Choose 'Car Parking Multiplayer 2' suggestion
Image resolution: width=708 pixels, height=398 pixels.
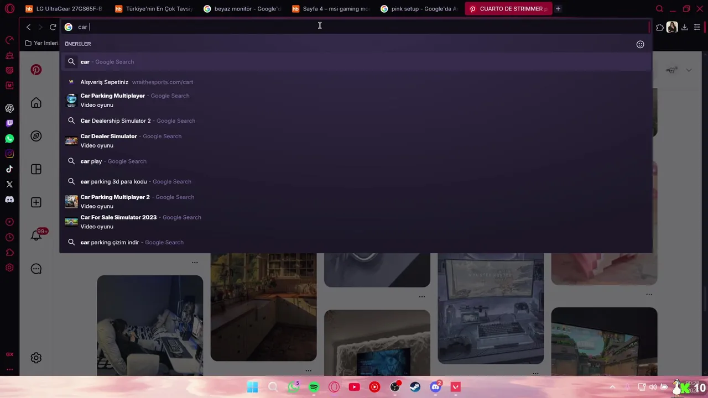[x=356, y=201]
